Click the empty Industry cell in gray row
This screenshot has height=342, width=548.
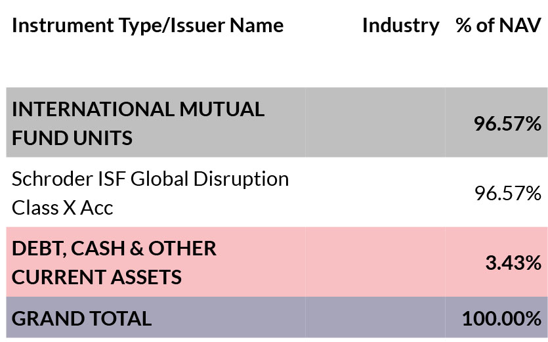375,122
